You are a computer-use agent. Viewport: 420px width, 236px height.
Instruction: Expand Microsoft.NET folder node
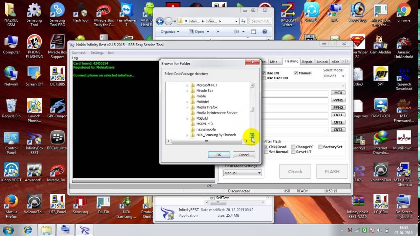[187, 85]
